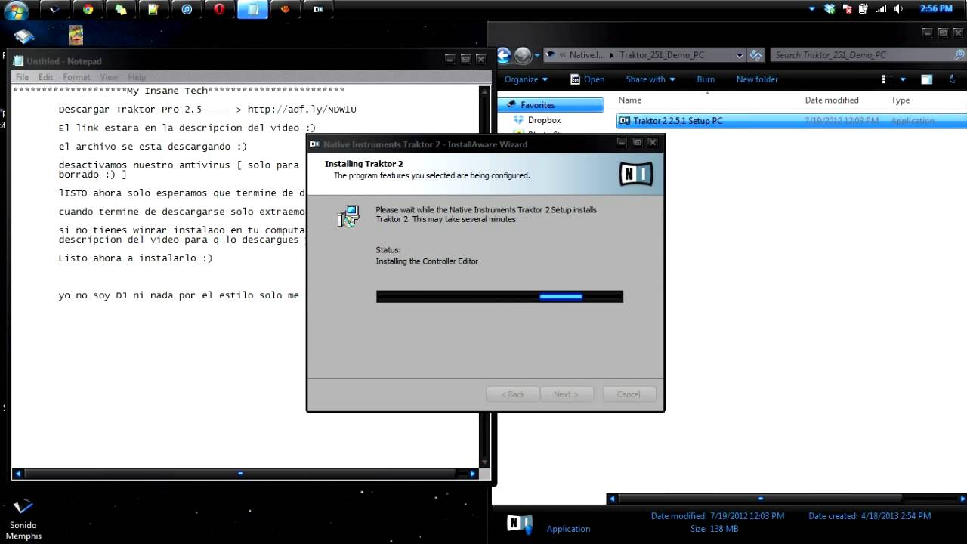Click the 138 MB size in details pane
This screenshot has height=544, width=967.
pyautogui.click(x=722, y=529)
